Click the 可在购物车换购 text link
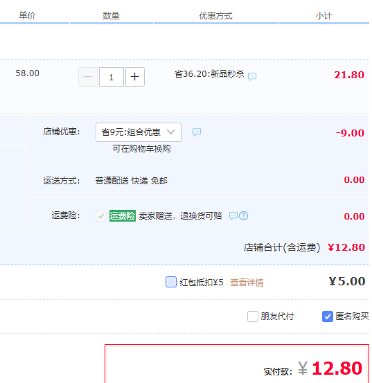The width and height of the screenshot is (372, 383). (142, 148)
